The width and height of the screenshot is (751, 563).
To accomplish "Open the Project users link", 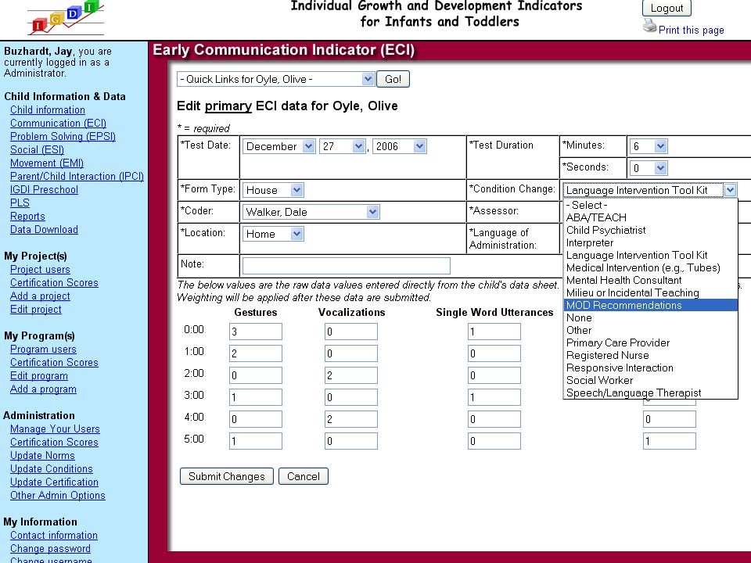I will [x=40, y=270].
